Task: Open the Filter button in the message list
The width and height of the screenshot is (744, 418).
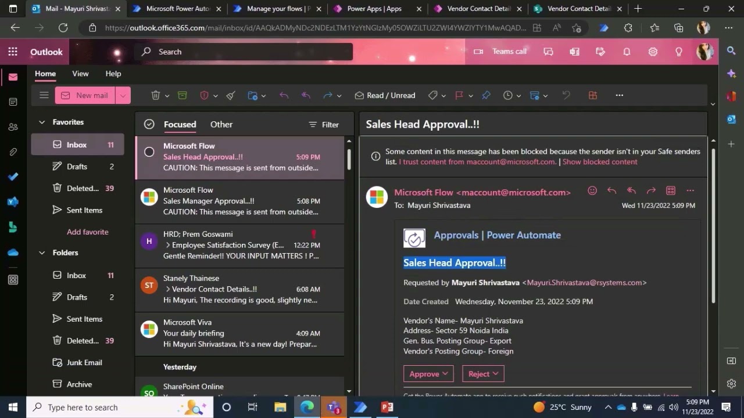Action: [x=324, y=124]
